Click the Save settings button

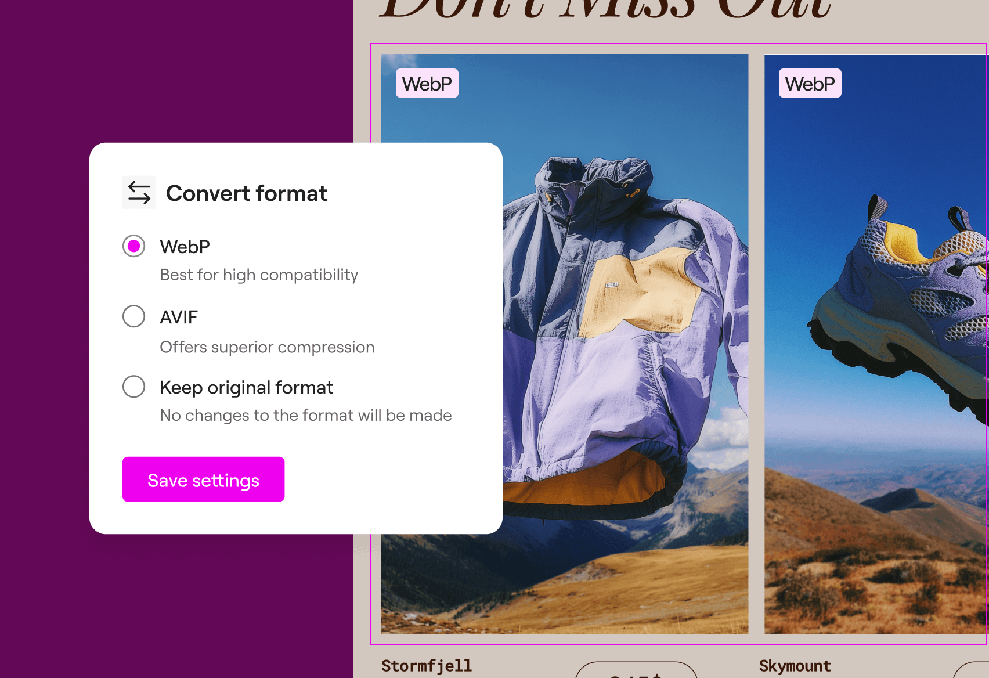[203, 479]
